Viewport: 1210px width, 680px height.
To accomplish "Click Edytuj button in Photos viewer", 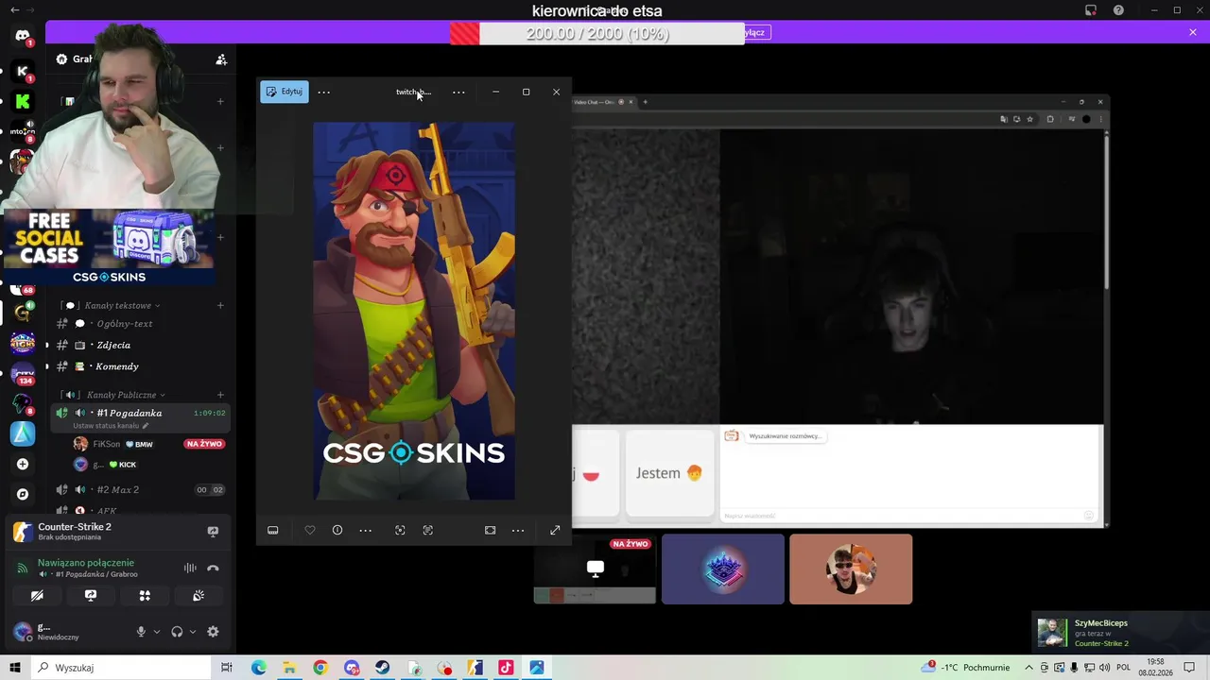I will (285, 92).
